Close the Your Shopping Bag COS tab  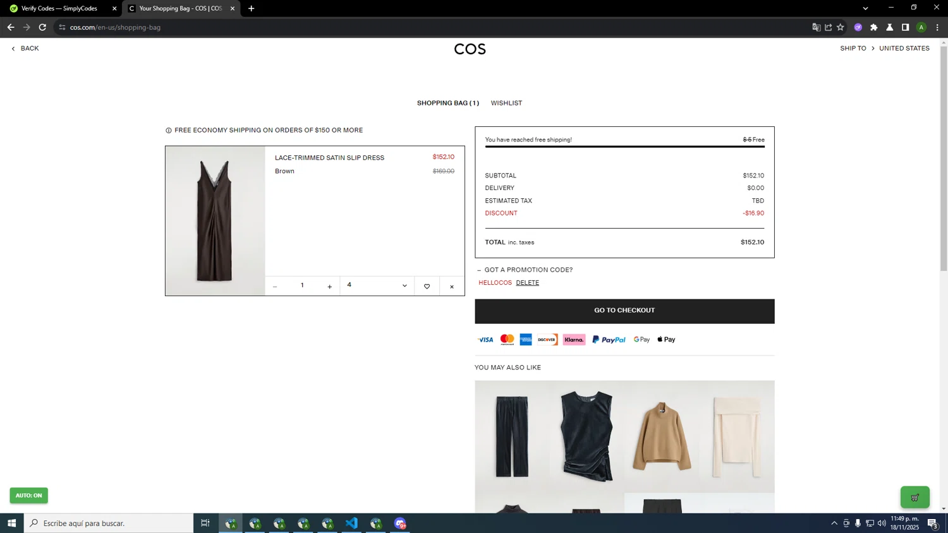233,9
